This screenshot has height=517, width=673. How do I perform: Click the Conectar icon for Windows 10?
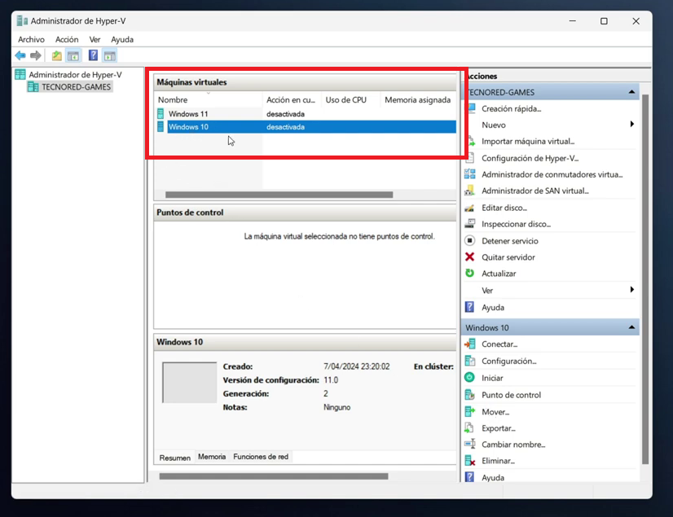470,344
